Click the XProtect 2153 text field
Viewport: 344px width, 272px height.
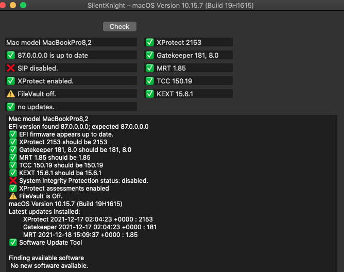tap(188, 42)
